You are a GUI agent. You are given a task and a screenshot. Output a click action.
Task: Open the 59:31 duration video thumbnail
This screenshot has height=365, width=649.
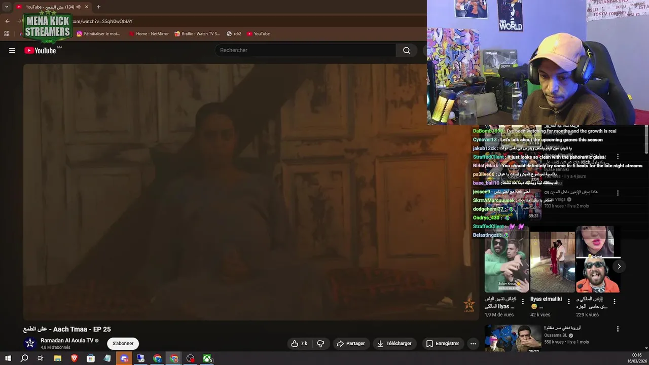[513, 205]
